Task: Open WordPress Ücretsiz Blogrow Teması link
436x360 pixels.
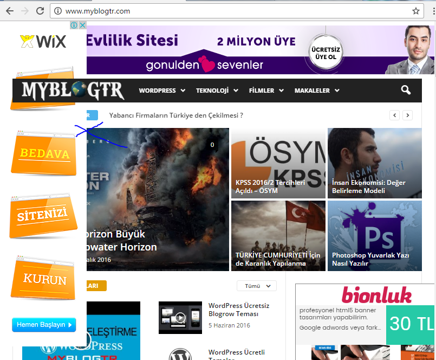Action: 239,310
